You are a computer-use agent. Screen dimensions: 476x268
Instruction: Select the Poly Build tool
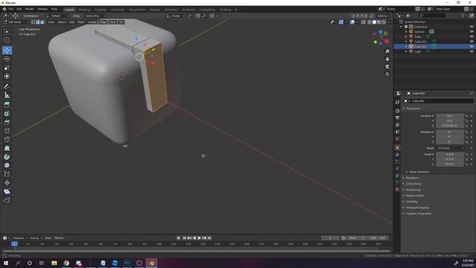7,148
